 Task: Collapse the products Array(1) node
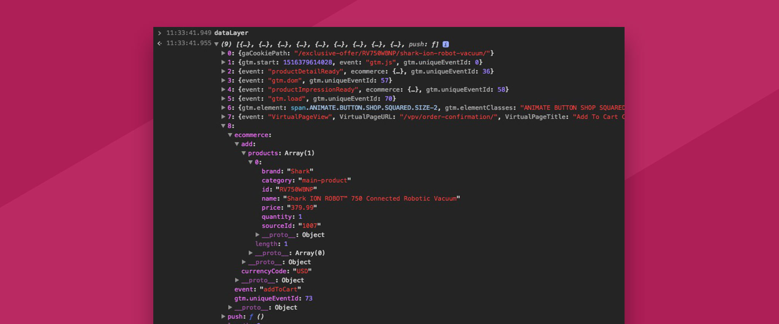[244, 153]
